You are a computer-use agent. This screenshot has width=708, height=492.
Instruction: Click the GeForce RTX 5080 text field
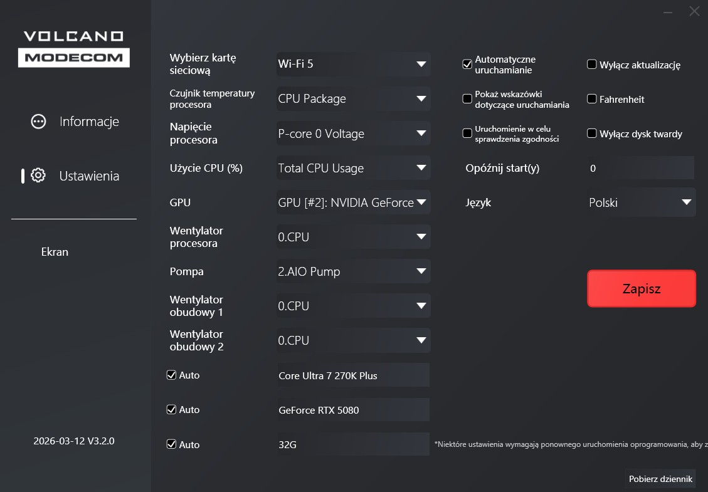pos(353,410)
